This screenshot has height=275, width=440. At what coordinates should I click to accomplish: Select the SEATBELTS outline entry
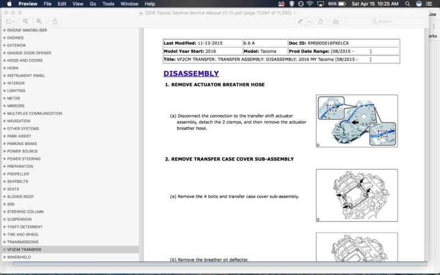(x=18, y=182)
